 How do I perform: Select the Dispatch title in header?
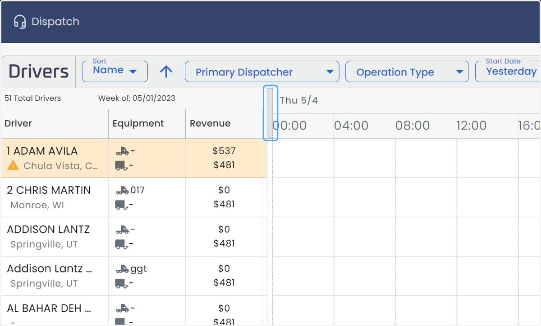coord(55,22)
